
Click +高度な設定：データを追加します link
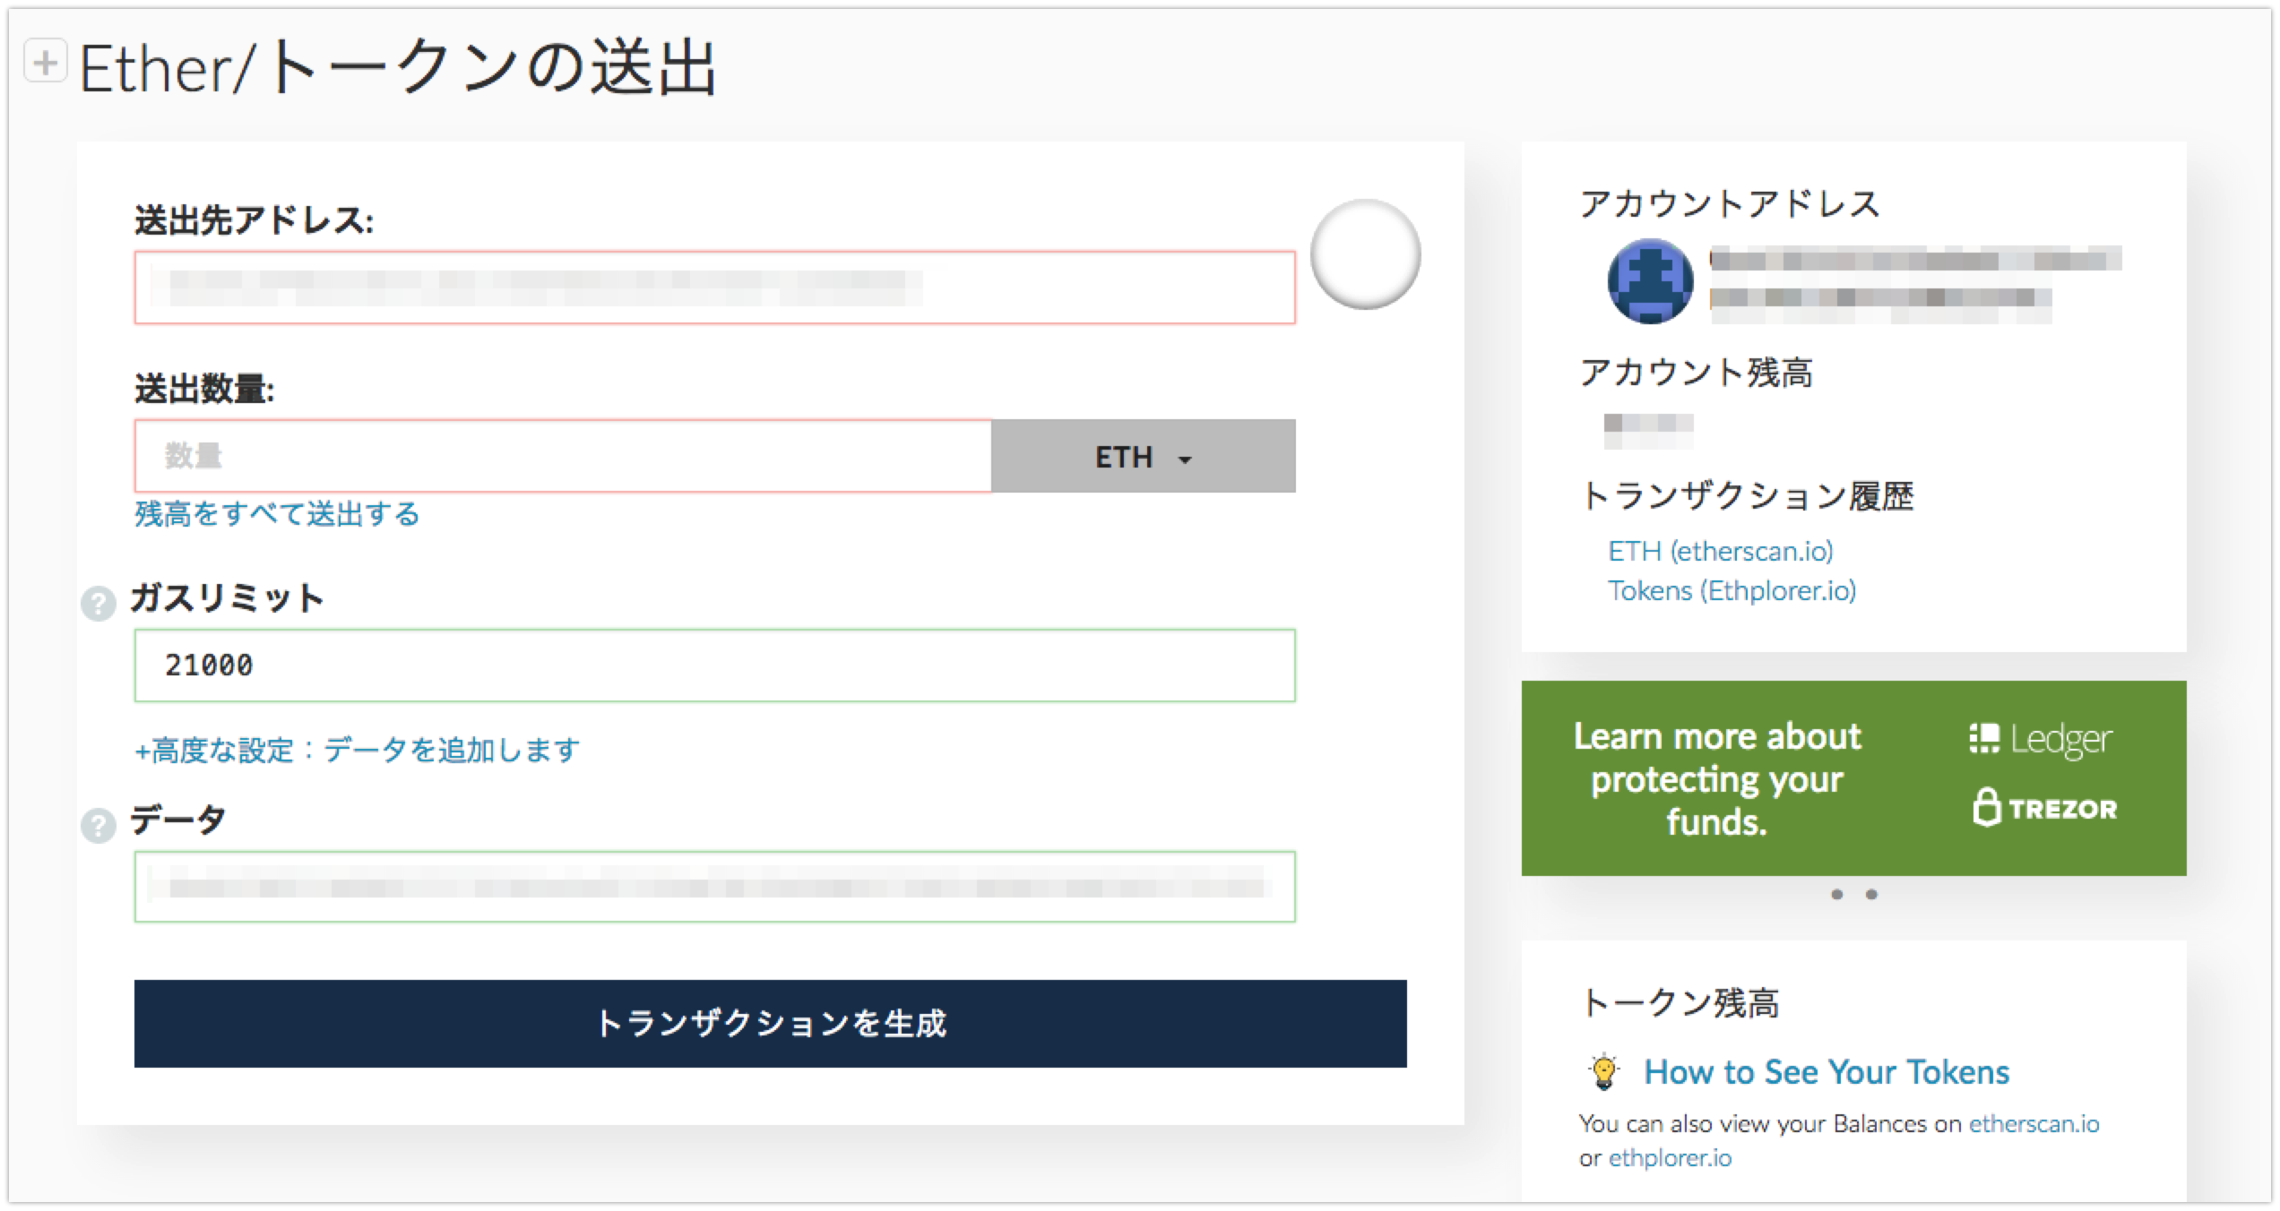tap(357, 750)
